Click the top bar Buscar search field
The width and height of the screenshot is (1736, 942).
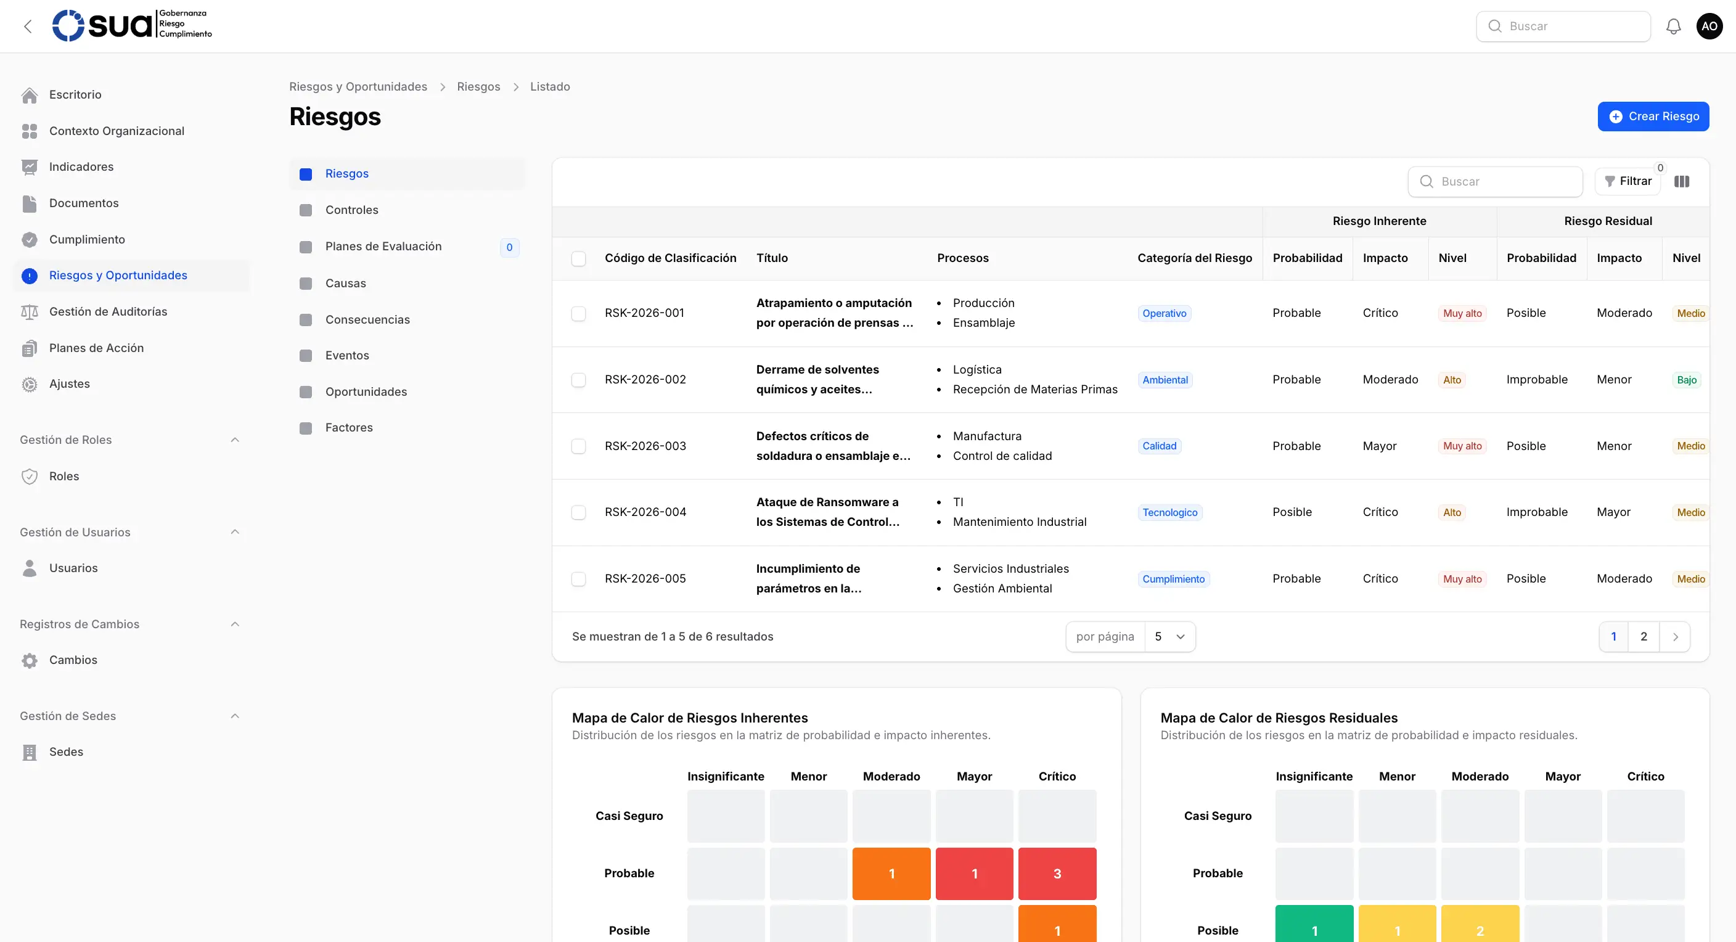point(1563,27)
